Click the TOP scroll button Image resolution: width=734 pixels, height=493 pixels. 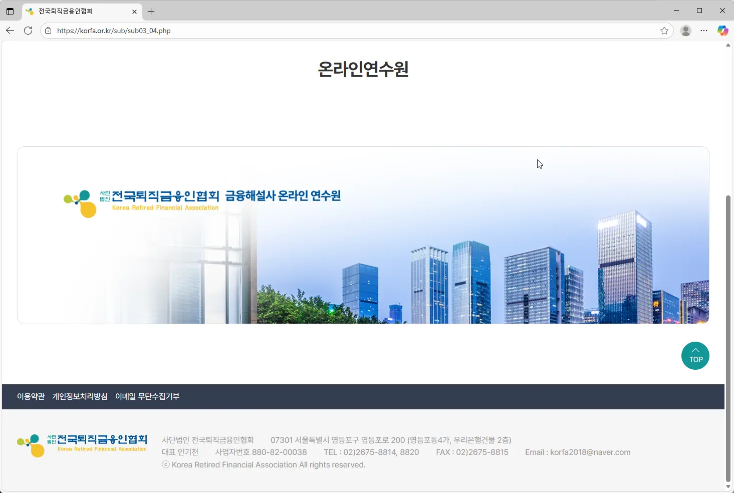coord(695,356)
